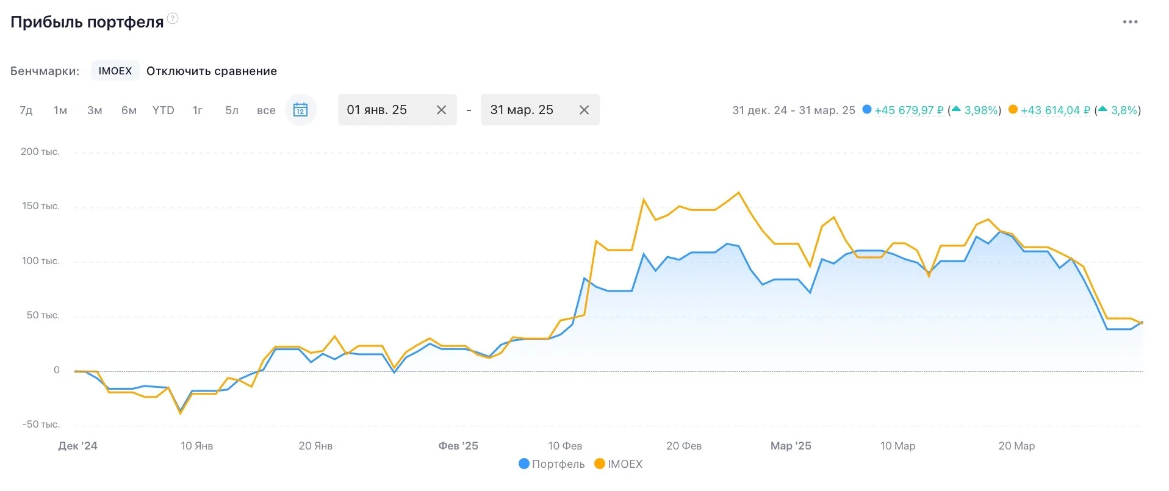
Task: Select the IMOEX benchmark chip
Action: [x=115, y=71]
